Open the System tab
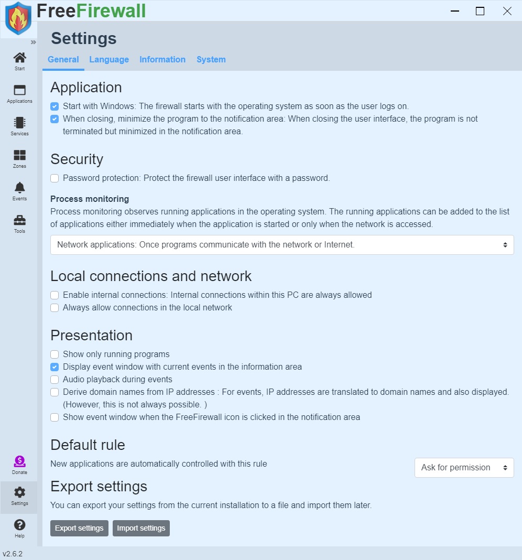The height and width of the screenshot is (560, 522). coord(211,60)
